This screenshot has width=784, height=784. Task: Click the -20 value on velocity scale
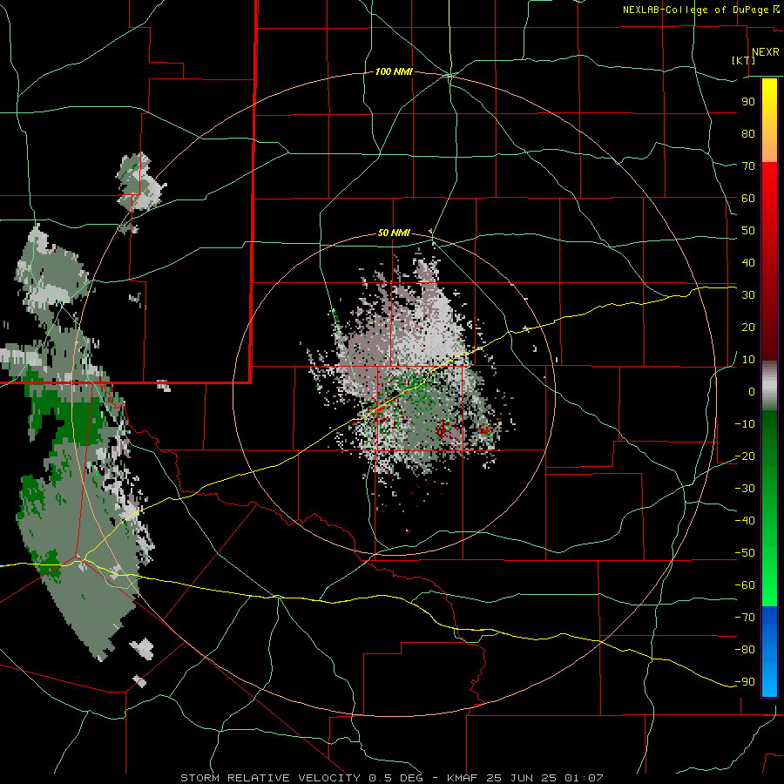pyautogui.click(x=745, y=456)
